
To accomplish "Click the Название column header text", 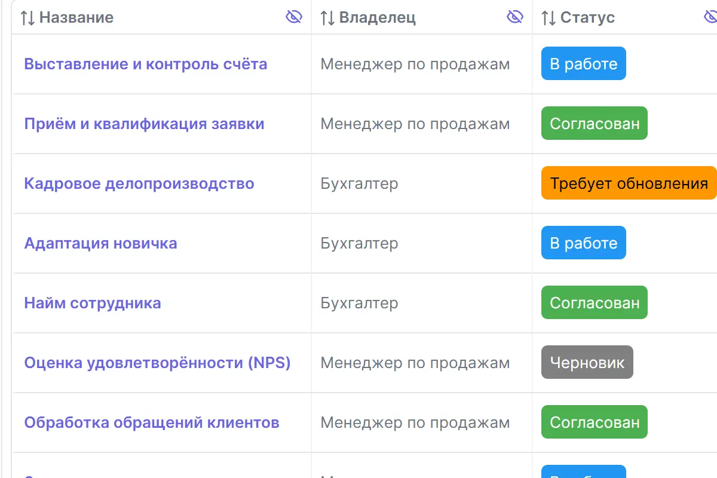I will tap(76, 18).
